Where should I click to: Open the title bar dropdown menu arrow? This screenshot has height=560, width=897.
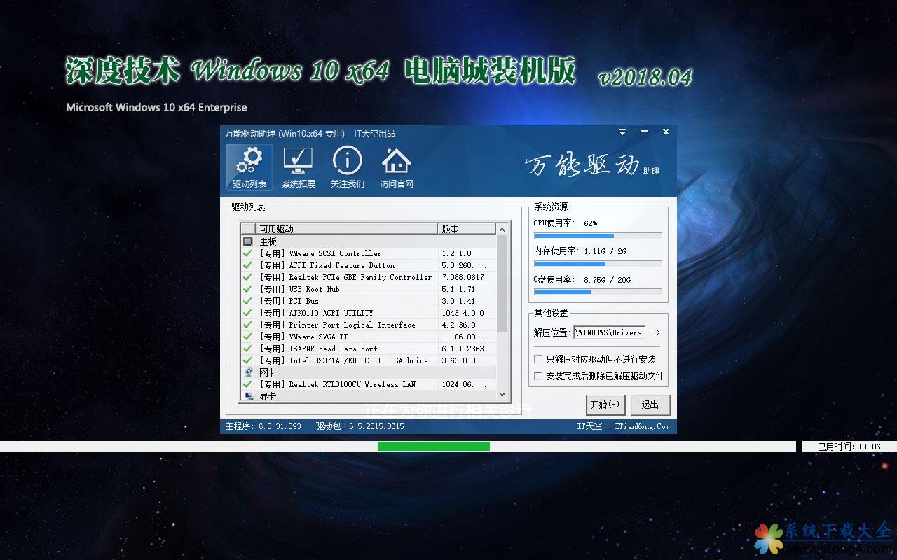(622, 132)
